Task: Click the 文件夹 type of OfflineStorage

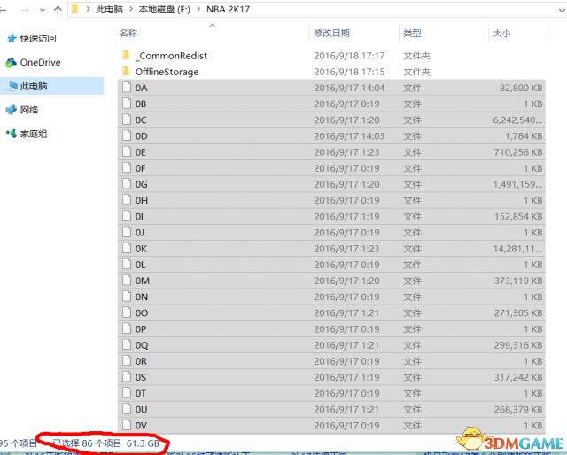Action: tap(417, 72)
